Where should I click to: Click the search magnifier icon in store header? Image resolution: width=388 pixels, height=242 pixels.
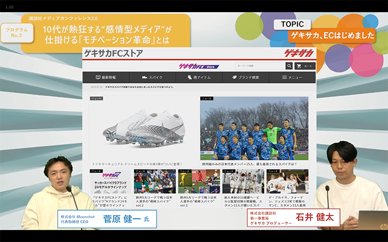289,66
